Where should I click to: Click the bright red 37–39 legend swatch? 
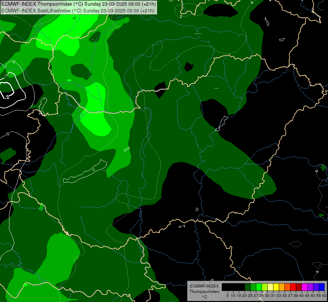pyautogui.click(x=293, y=287)
